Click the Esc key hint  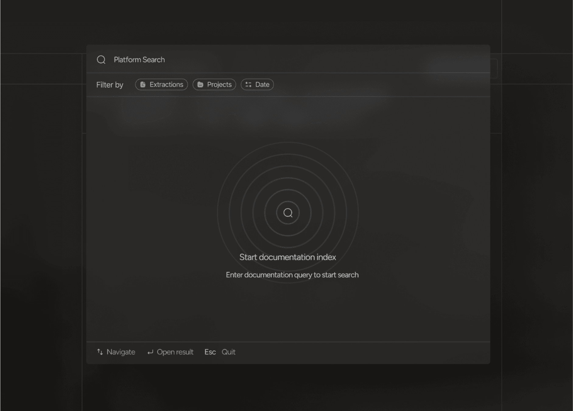(210, 352)
